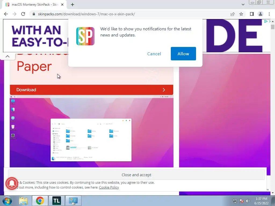275x206 pixels.
Task: Collapse the top ad with chevron
Action: [x=7, y=56]
